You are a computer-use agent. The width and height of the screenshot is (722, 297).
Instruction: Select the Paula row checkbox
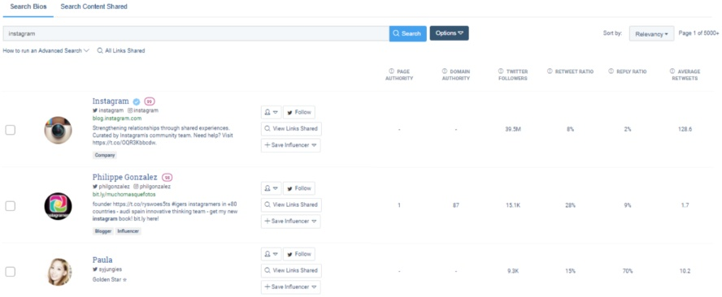click(x=10, y=272)
